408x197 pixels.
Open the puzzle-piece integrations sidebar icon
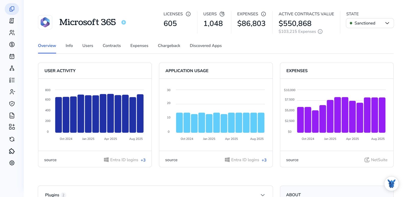pos(12,151)
